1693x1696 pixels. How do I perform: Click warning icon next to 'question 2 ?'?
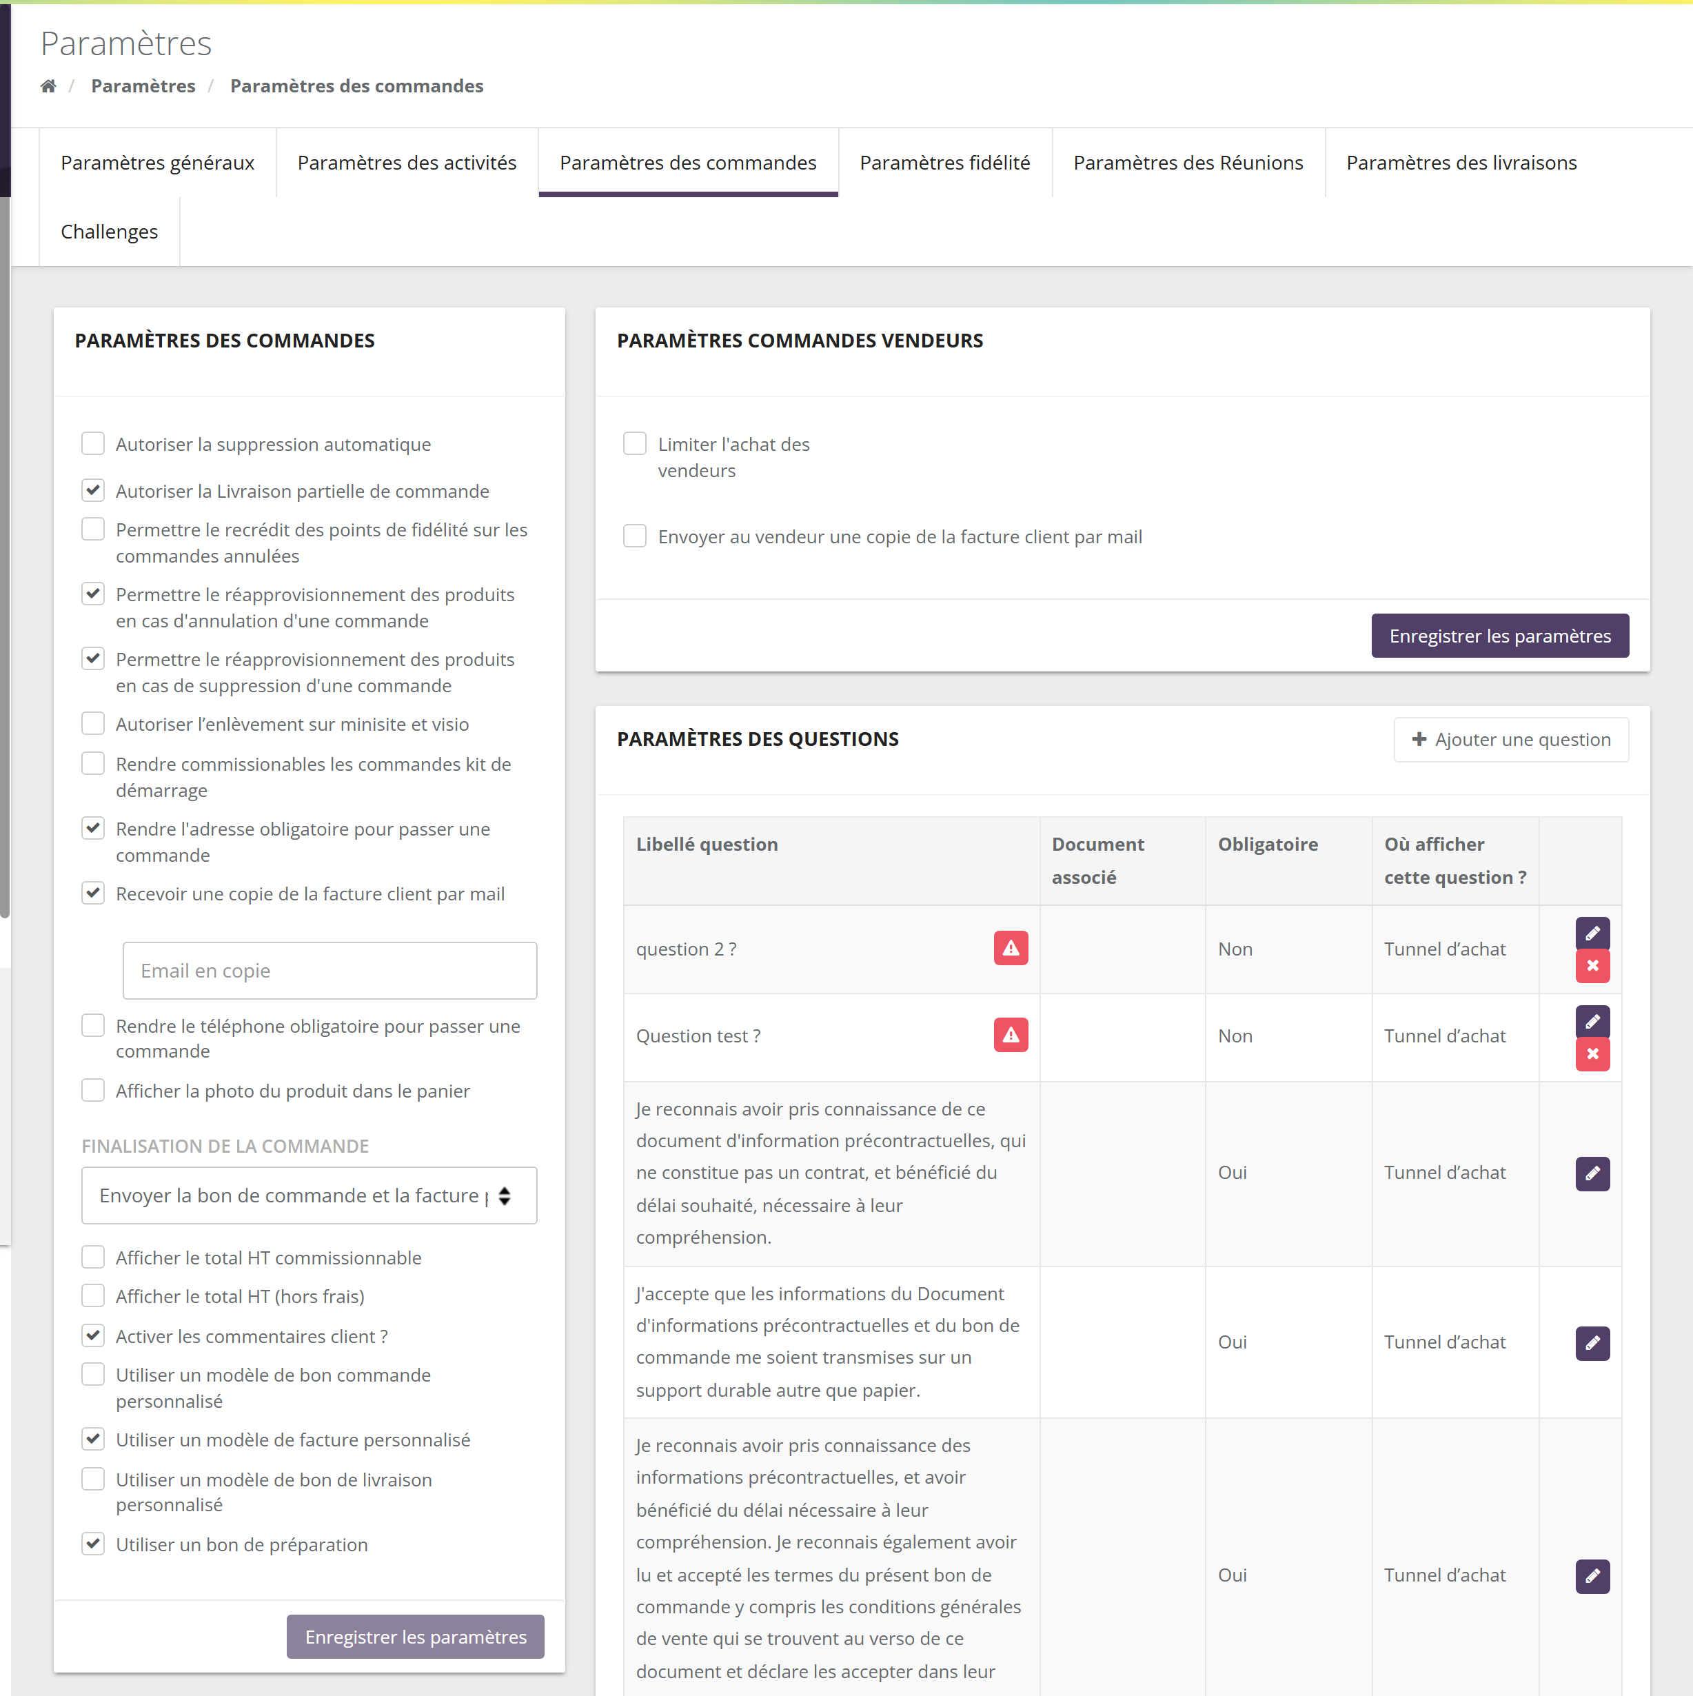(x=1010, y=948)
